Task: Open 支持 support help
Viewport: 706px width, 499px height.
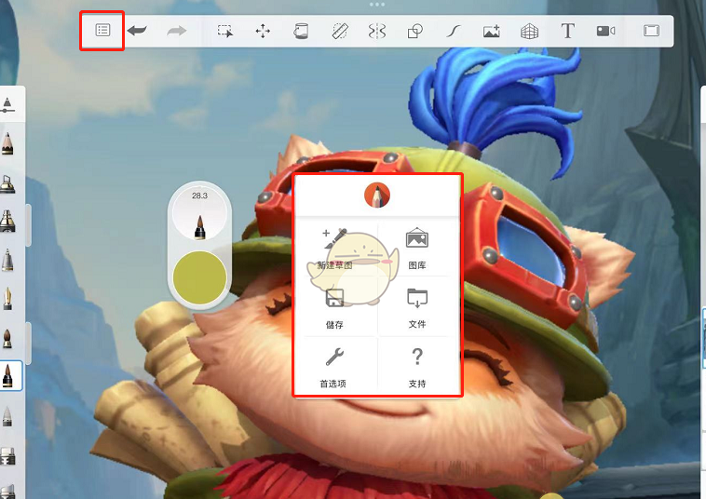Action: point(417,368)
